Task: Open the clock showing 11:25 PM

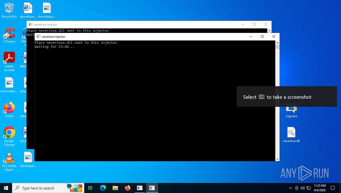Action: click(319, 188)
